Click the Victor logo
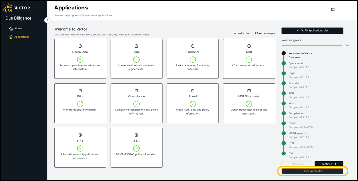358x181 pixels. click(17, 8)
